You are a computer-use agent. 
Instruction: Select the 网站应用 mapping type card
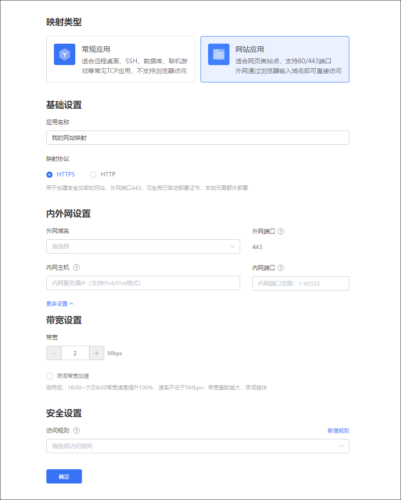click(x=275, y=59)
